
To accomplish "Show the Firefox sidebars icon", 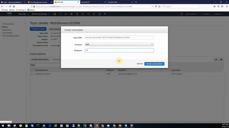I will (x=222, y=6).
